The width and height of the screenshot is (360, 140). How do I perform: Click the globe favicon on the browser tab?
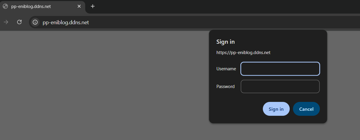pyautogui.click(x=5, y=6)
